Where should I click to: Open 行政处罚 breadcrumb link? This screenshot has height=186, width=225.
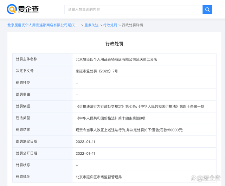[x=110, y=25]
